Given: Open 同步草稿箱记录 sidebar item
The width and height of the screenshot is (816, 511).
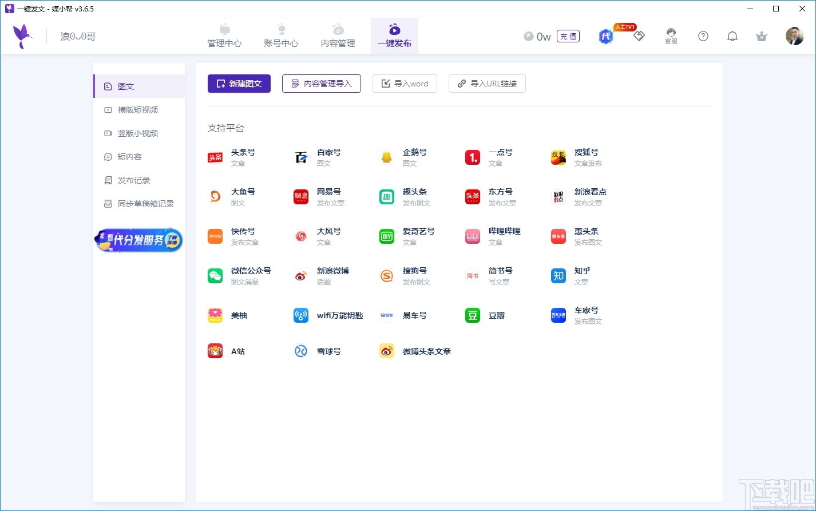Looking at the screenshot, I should [x=139, y=204].
